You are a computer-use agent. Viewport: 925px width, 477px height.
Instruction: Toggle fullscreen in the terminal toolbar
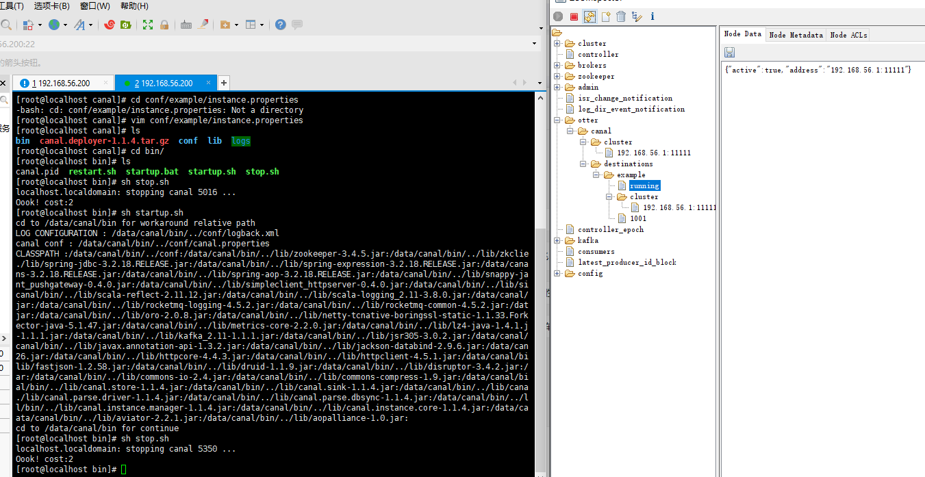tap(147, 25)
